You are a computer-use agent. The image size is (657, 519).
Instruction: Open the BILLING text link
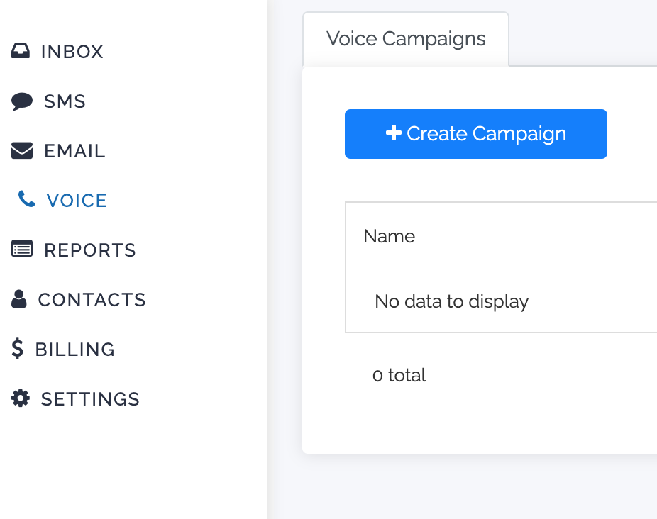tap(75, 350)
